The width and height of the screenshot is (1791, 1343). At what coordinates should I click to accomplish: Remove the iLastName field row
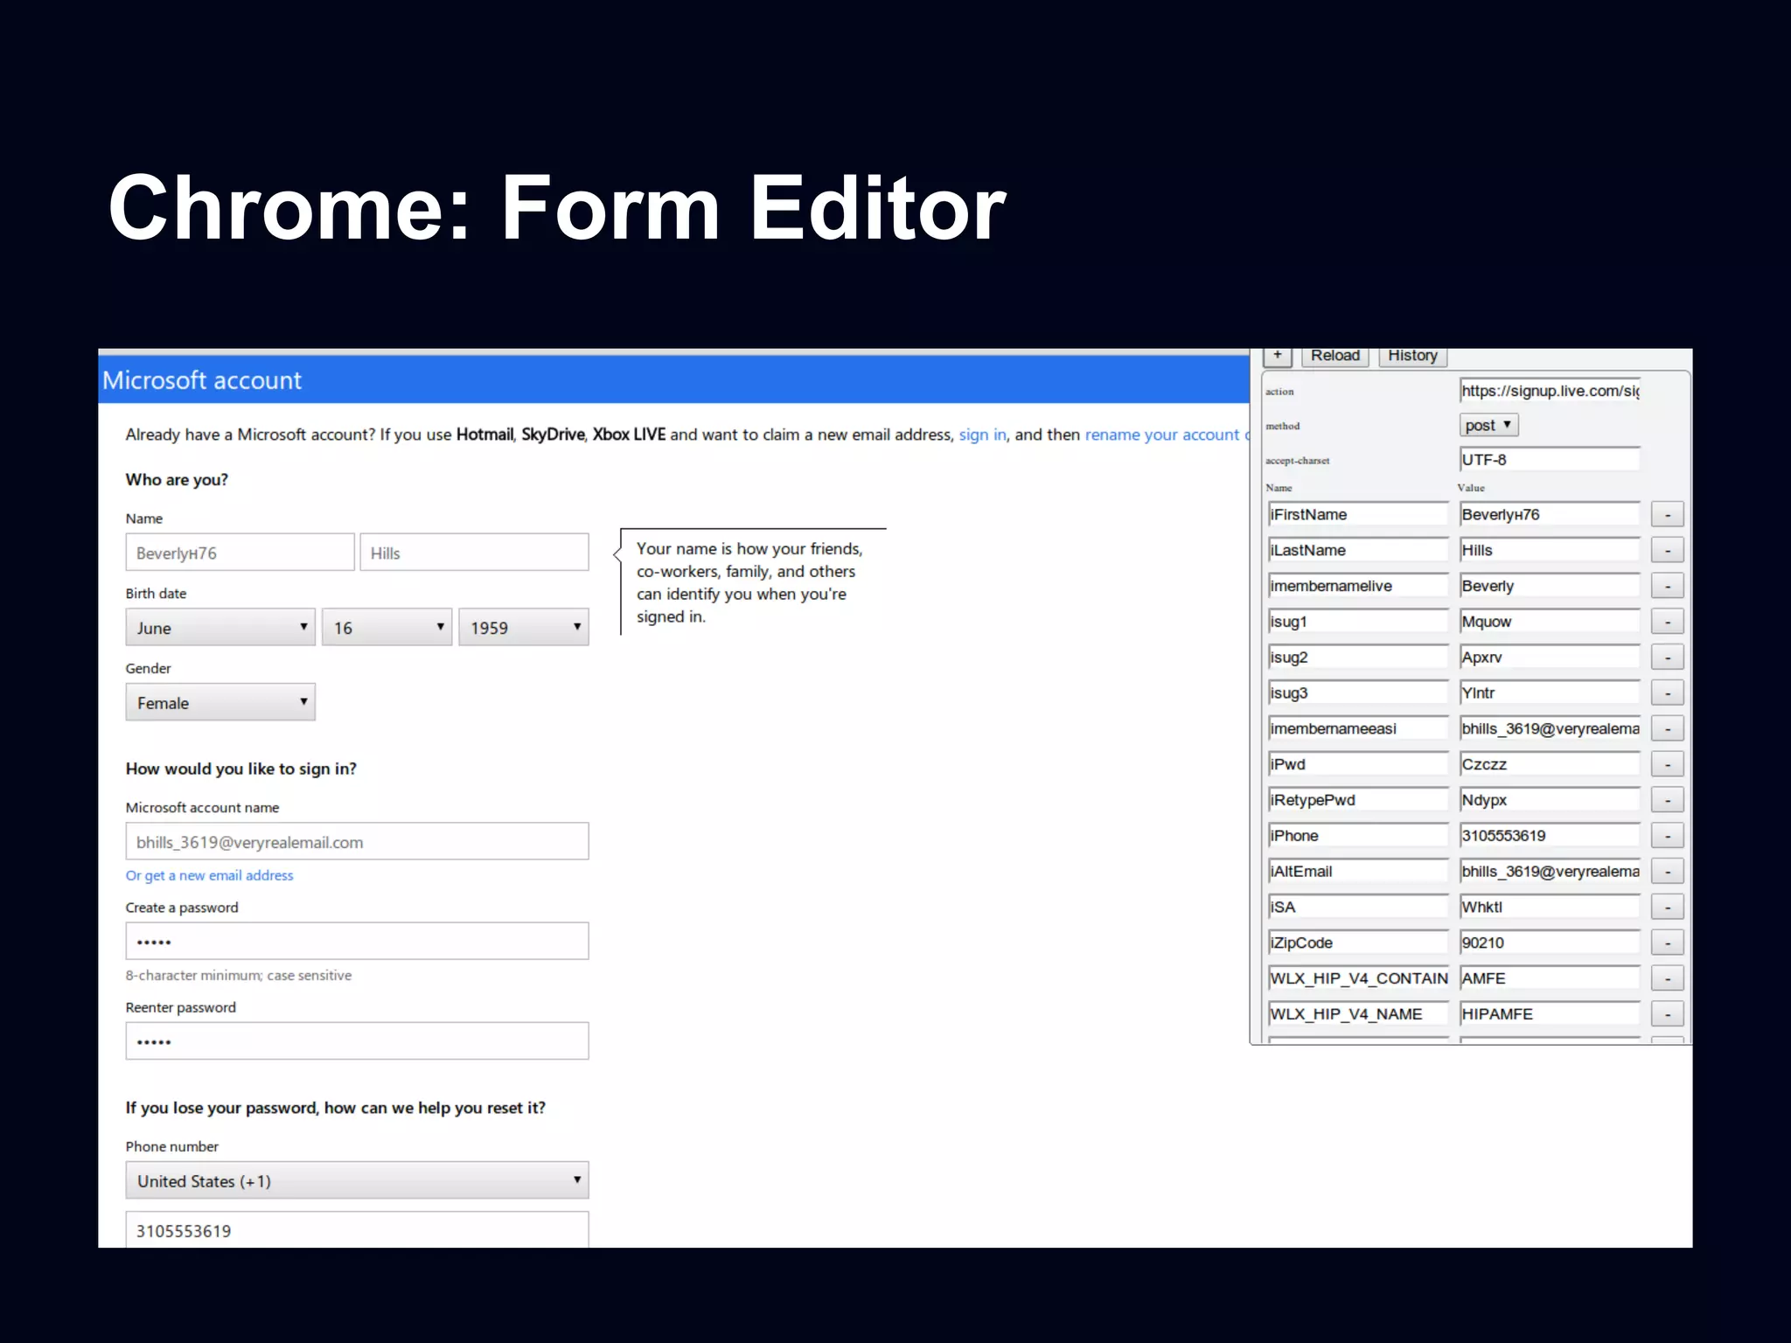pos(1667,551)
